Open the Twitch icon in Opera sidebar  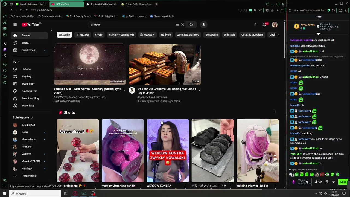pyautogui.click(x=5, y=50)
